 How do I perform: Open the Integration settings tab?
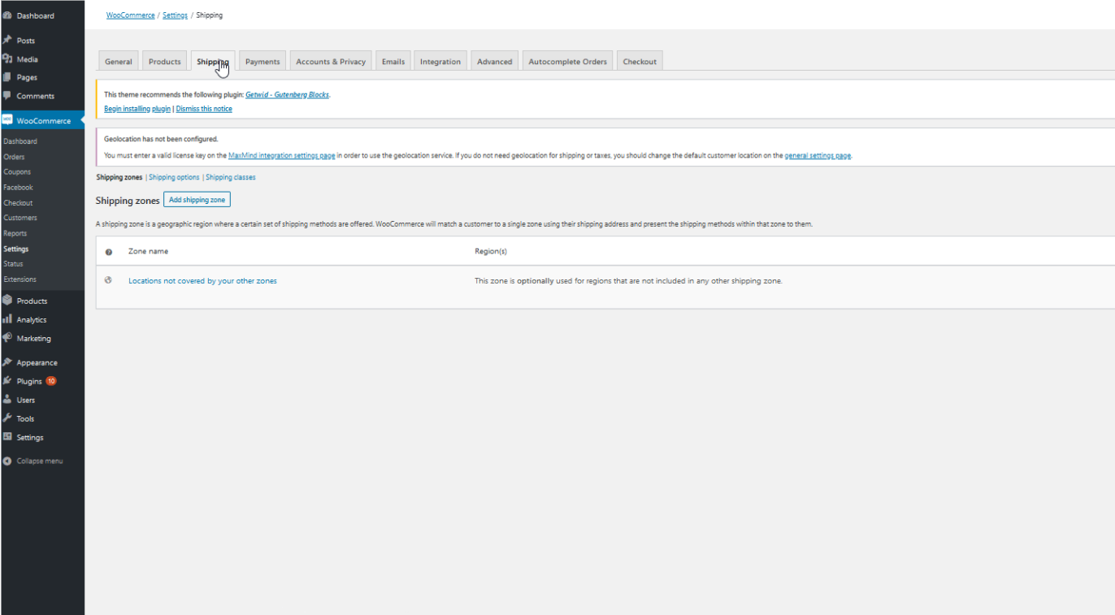click(440, 62)
